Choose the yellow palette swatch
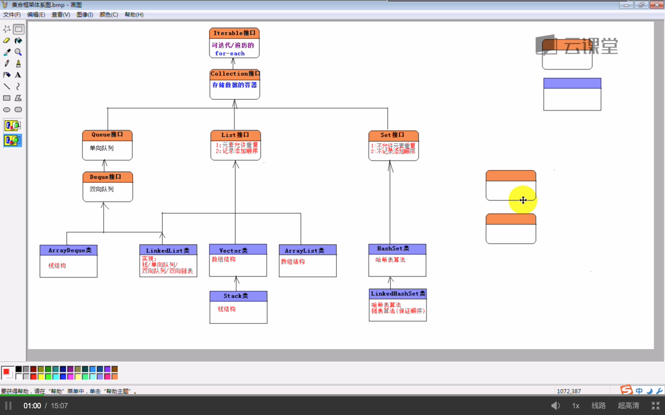 pyautogui.click(x=41, y=377)
